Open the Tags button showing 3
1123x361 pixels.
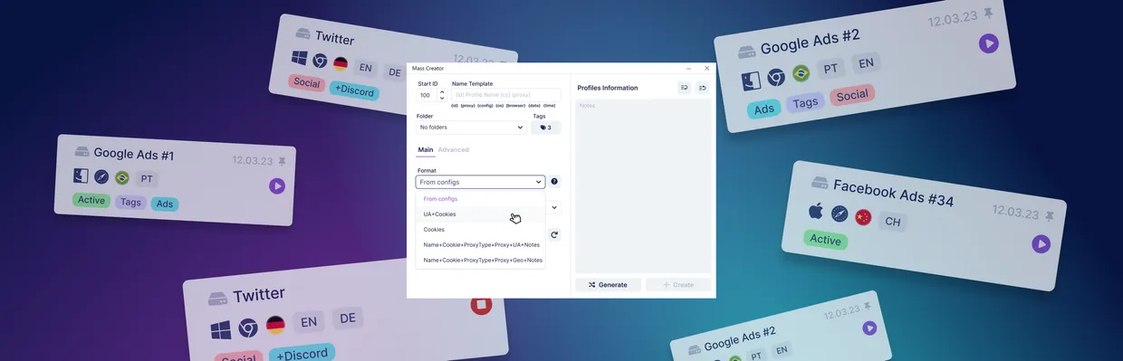pos(545,128)
